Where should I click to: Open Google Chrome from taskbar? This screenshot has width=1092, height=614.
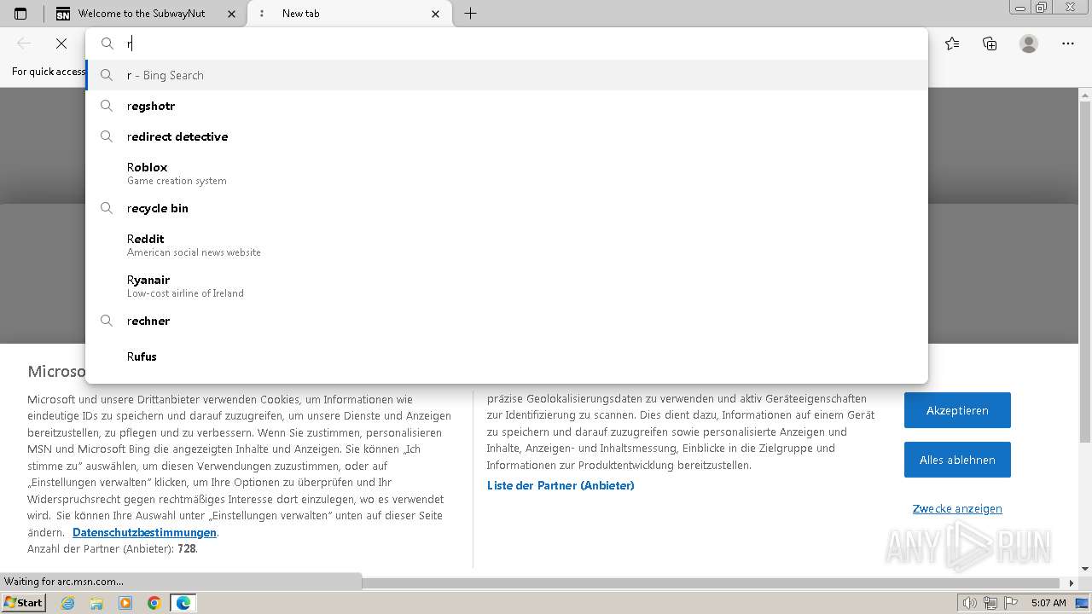pyautogui.click(x=154, y=603)
